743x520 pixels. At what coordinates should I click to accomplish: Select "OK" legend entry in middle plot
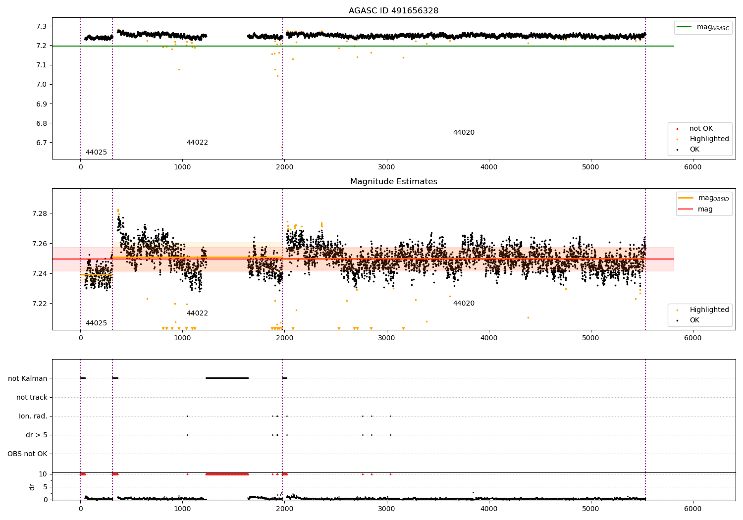click(694, 320)
